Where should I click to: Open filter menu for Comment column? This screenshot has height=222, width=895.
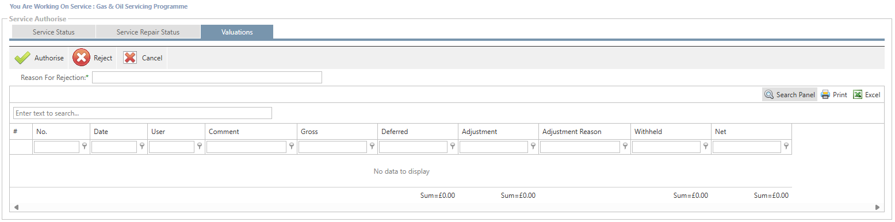[x=292, y=147]
